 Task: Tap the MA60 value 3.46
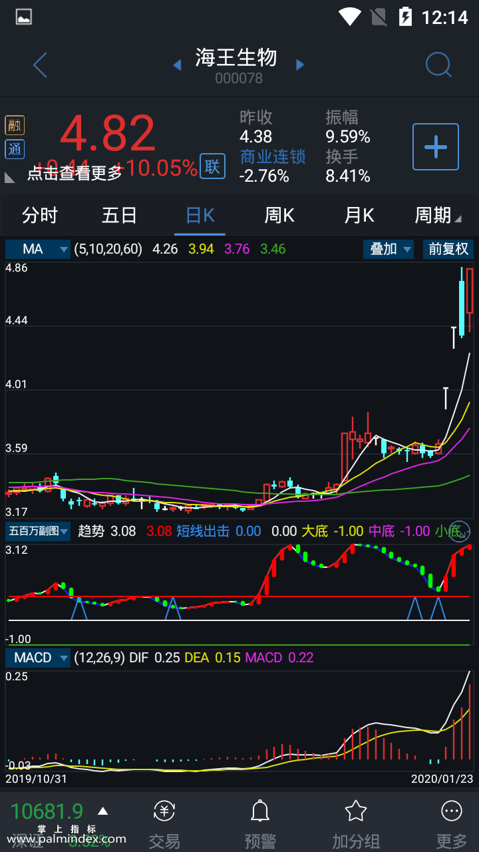273,249
